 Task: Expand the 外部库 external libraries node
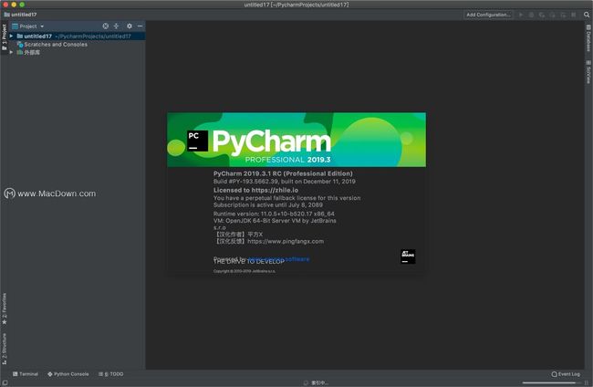[11, 52]
